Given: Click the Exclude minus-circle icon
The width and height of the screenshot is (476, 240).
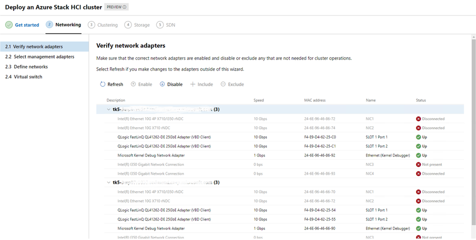Looking at the screenshot, I should (x=223, y=84).
